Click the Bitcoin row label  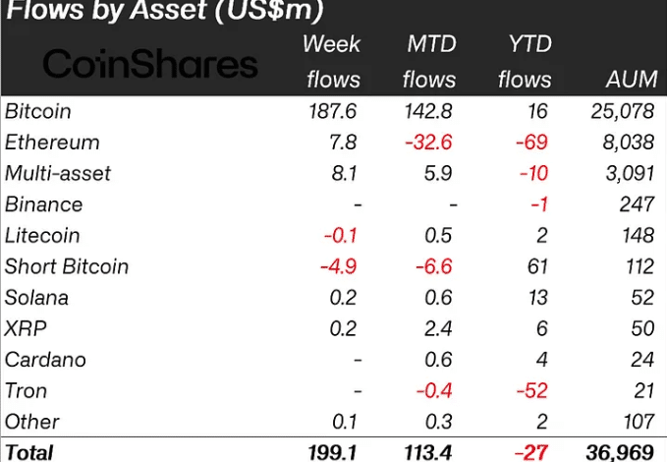[x=38, y=111]
